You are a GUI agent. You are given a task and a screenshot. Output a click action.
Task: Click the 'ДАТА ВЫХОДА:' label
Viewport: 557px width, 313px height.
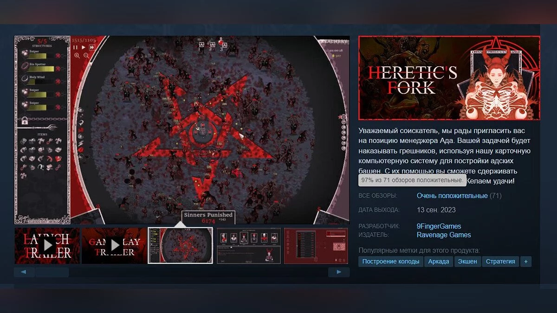click(x=379, y=210)
